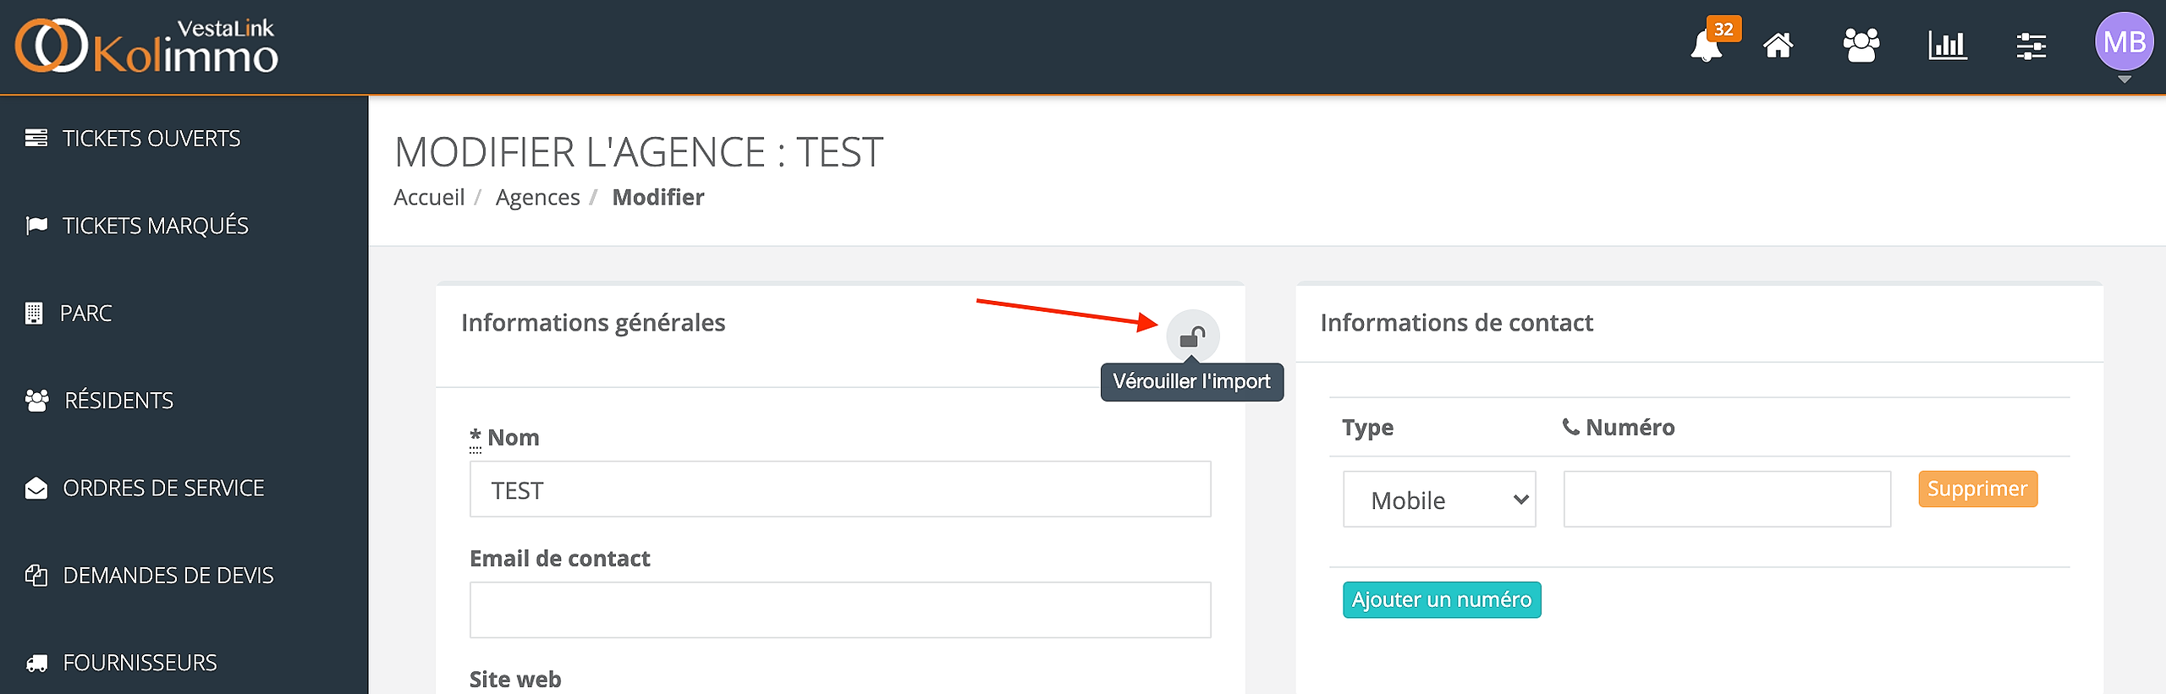Focus the phone Numéro input field
The height and width of the screenshot is (694, 2166).
point(1727,500)
